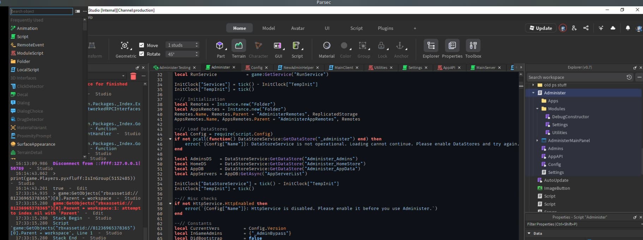
Task: Select the Geometric transform tool
Action: tap(125, 45)
